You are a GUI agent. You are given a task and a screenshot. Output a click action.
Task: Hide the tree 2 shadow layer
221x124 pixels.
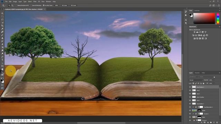point(190,97)
